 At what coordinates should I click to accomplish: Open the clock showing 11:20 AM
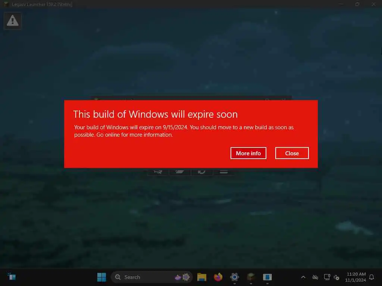point(356,277)
